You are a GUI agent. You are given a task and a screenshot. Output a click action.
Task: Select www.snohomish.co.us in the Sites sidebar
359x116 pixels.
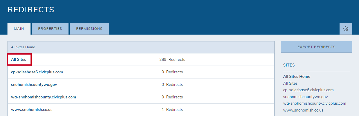[303, 110]
